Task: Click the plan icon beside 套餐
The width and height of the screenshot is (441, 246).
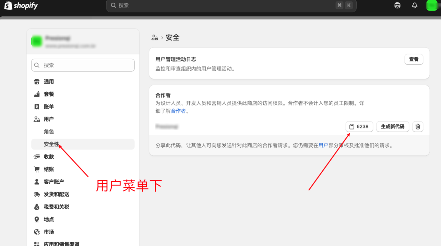Action: 37,94
